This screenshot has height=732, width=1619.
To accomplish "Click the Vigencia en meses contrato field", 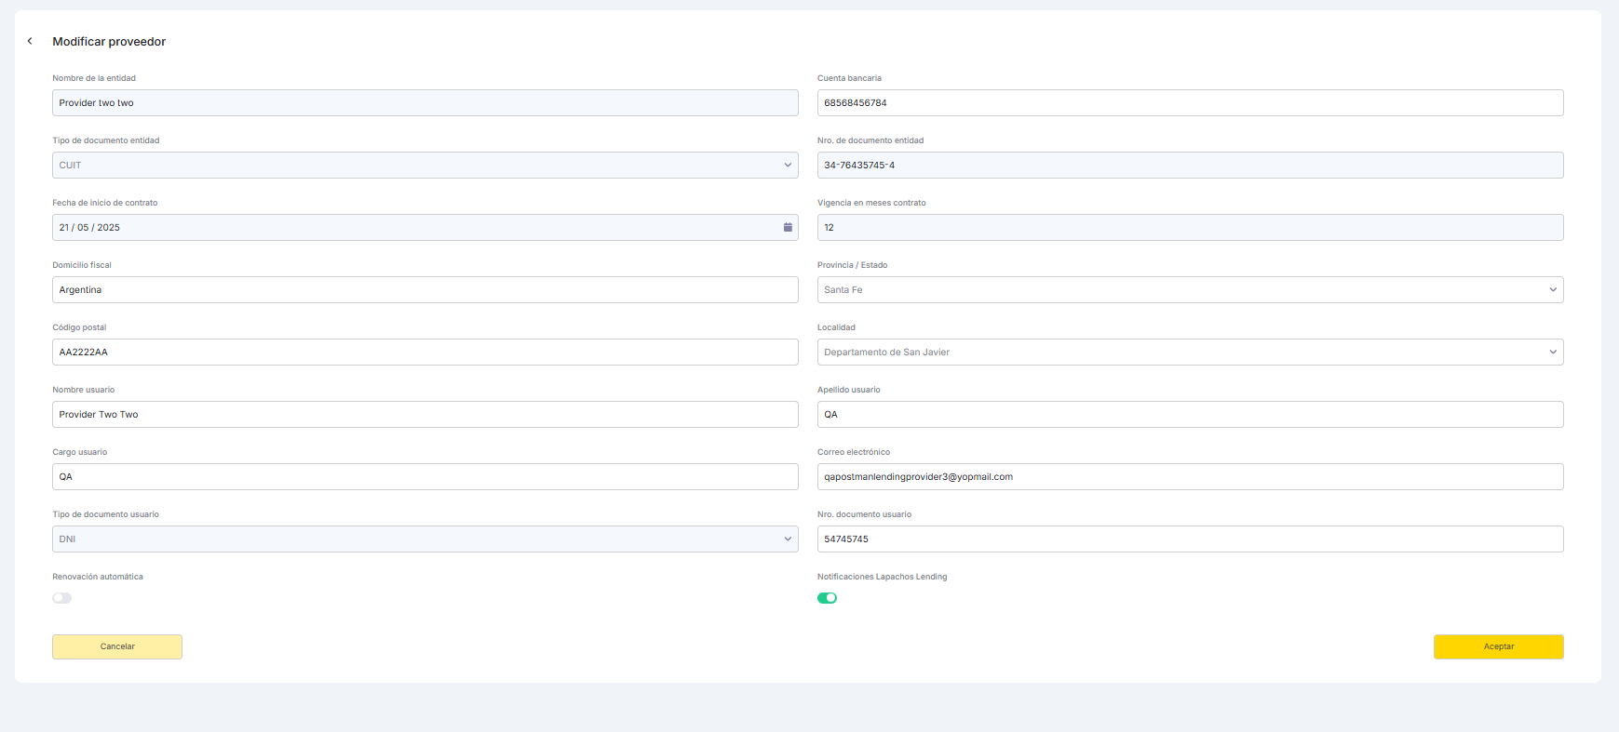I will coord(1190,228).
